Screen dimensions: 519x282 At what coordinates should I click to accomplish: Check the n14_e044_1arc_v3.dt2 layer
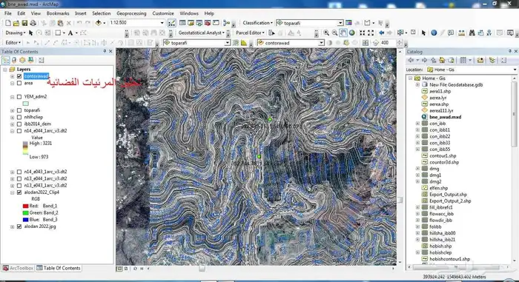tap(19, 131)
